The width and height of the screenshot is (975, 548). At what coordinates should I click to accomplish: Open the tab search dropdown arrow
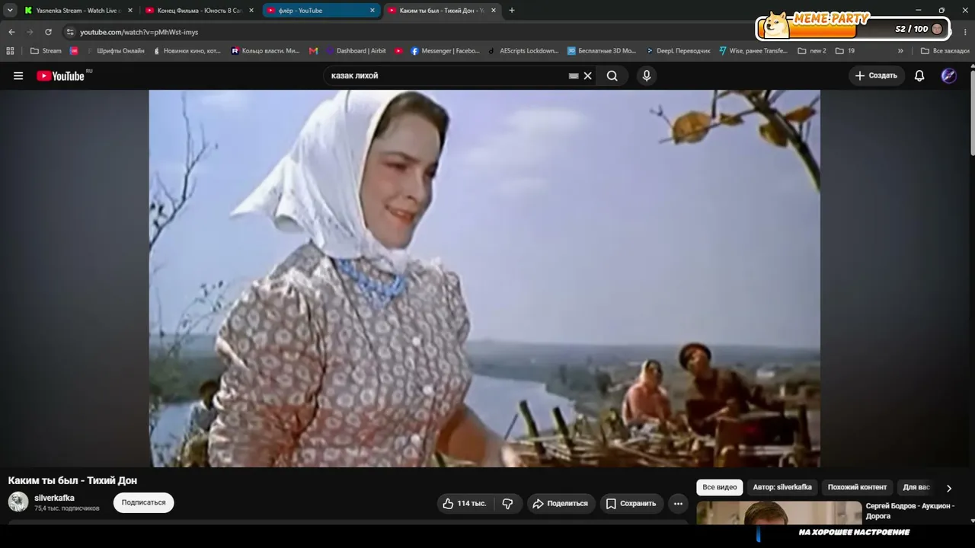(10, 11)
